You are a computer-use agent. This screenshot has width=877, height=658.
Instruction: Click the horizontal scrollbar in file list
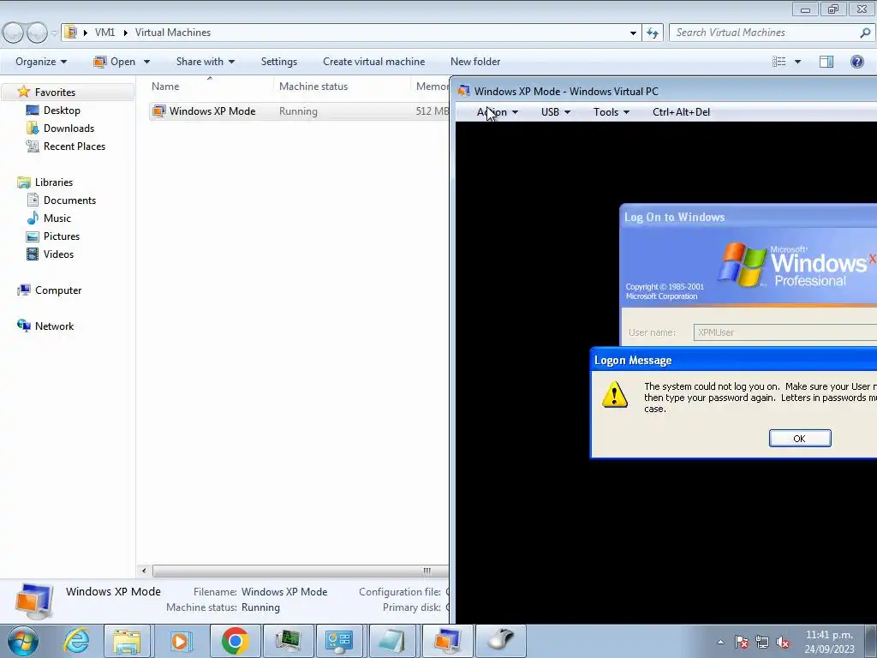point(300,571)
